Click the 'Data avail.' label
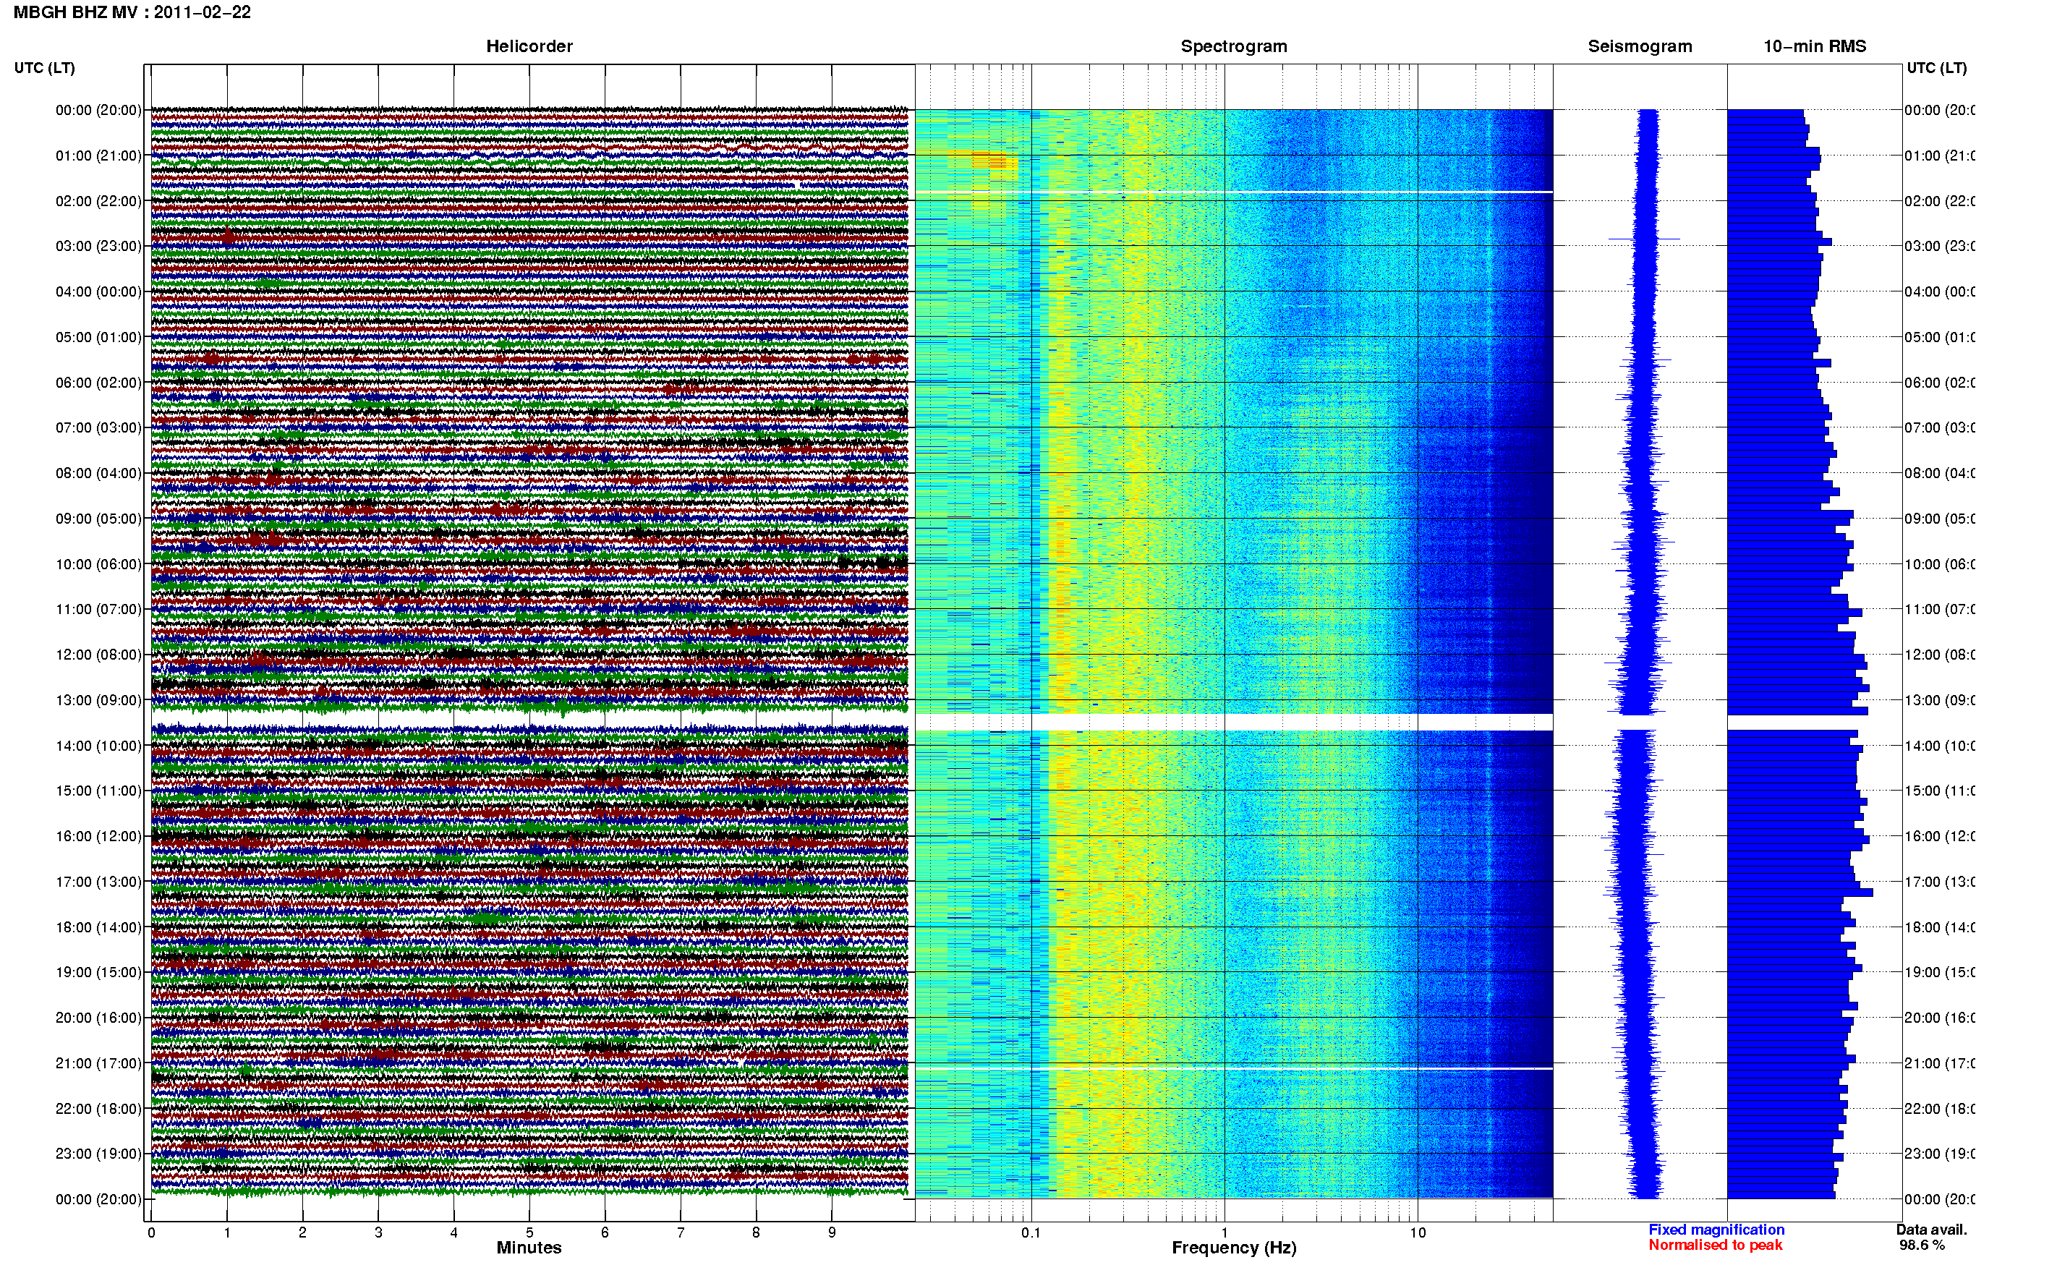Viewport: 2057px width, 1286px height. [x=1931, y=1230]
